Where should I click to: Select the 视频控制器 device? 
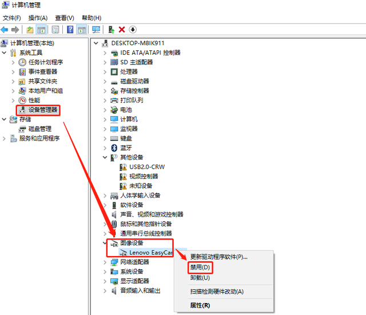tap(144, 177)
